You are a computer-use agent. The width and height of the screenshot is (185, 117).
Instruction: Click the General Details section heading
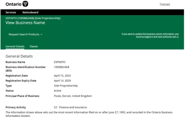point(19,56)
